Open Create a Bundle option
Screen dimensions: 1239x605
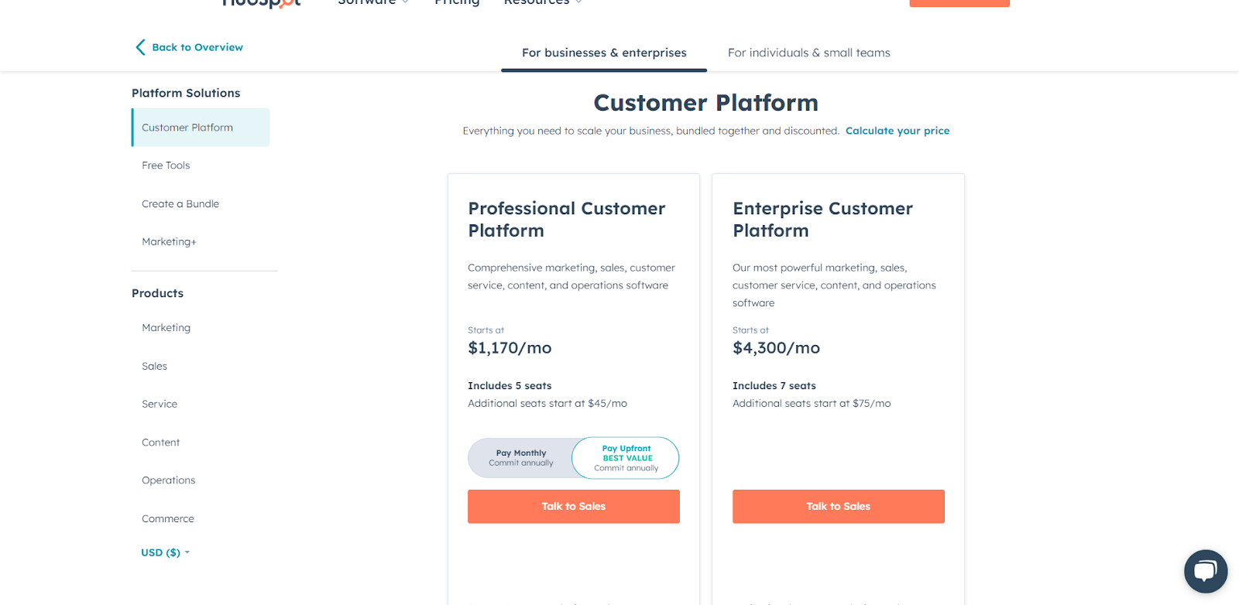(x=180, y=203)
